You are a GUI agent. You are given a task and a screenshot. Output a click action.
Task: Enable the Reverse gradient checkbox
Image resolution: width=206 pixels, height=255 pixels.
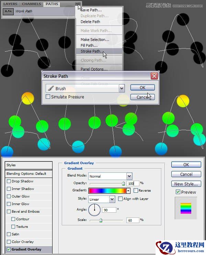pyautogui.click(x=136, y=190)
